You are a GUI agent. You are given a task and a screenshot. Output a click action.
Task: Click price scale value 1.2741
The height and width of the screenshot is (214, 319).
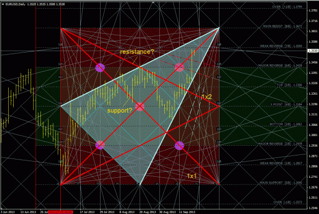[x=313, y=177]
